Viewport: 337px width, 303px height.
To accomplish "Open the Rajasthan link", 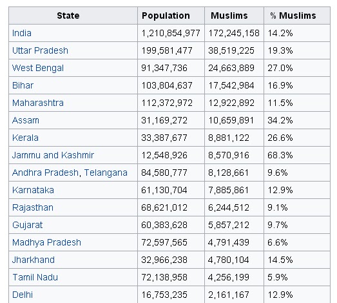I will (33, 208).
